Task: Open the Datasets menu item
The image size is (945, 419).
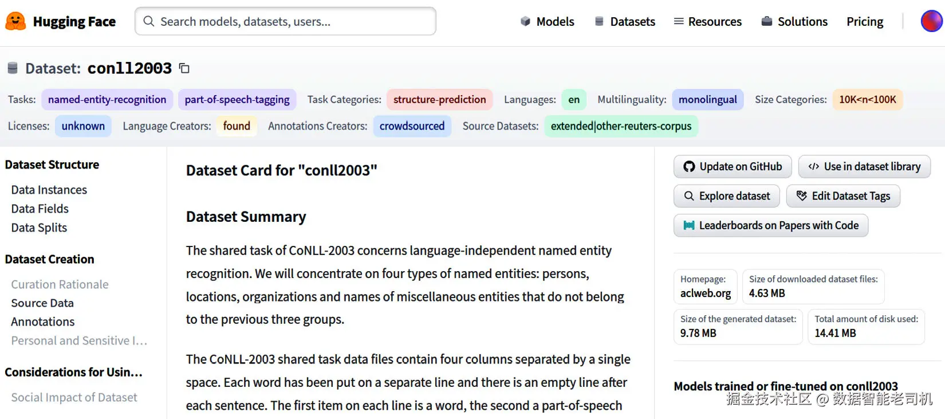Action: pos(625,22)
